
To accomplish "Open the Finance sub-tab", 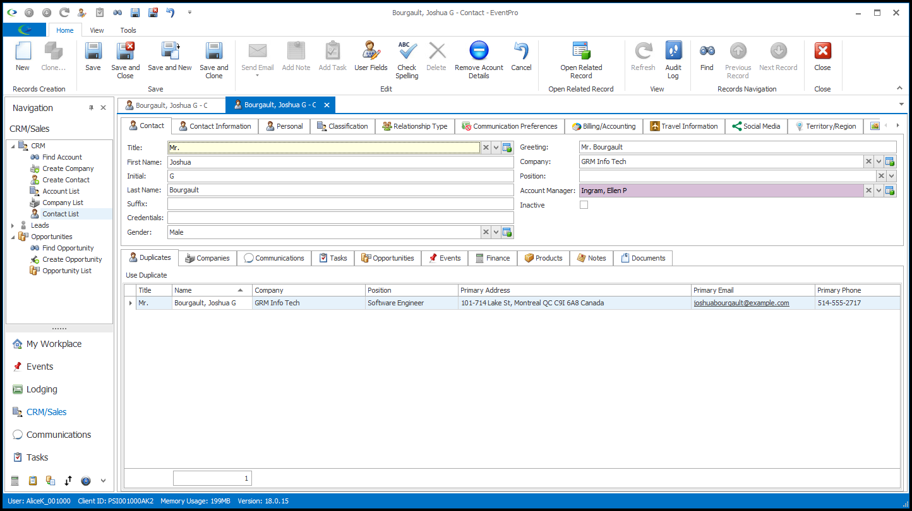I will point(493,258).
